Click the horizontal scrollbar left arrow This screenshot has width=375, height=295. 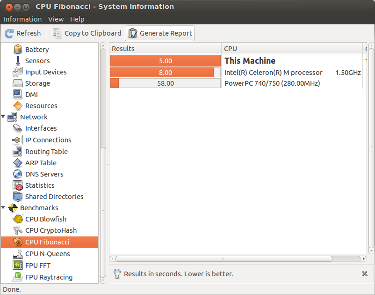pyautogui.click(x=112, y=259)
